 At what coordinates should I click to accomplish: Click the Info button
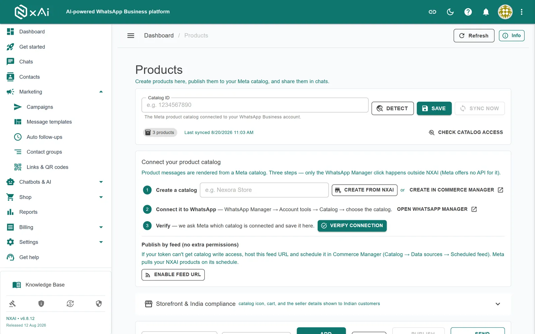coord(512,36)
